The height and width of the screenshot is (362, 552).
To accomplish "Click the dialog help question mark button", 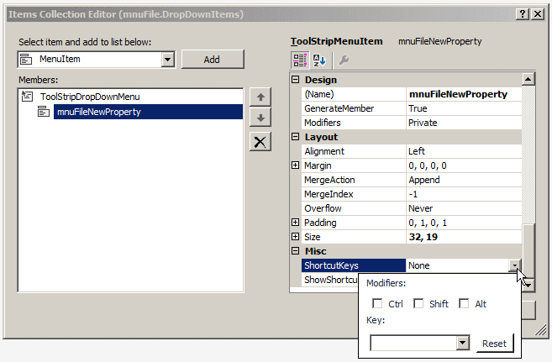I will point(523,14).
